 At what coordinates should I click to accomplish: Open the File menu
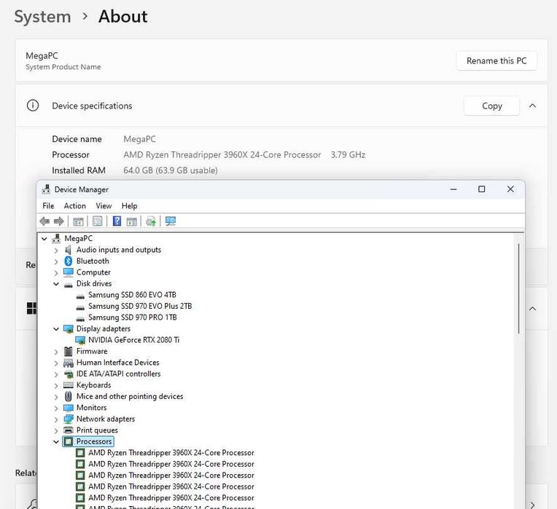(48, 206)
